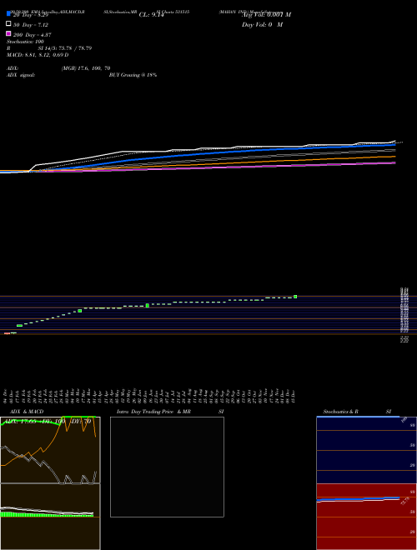Click the 'ADX signal:' label
The height and width of the screenshot is (550, 417).
click(21, 75)
